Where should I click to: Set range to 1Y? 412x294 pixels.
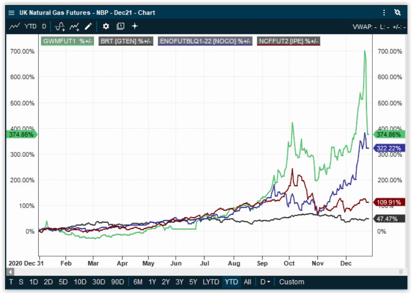point(153,282)
